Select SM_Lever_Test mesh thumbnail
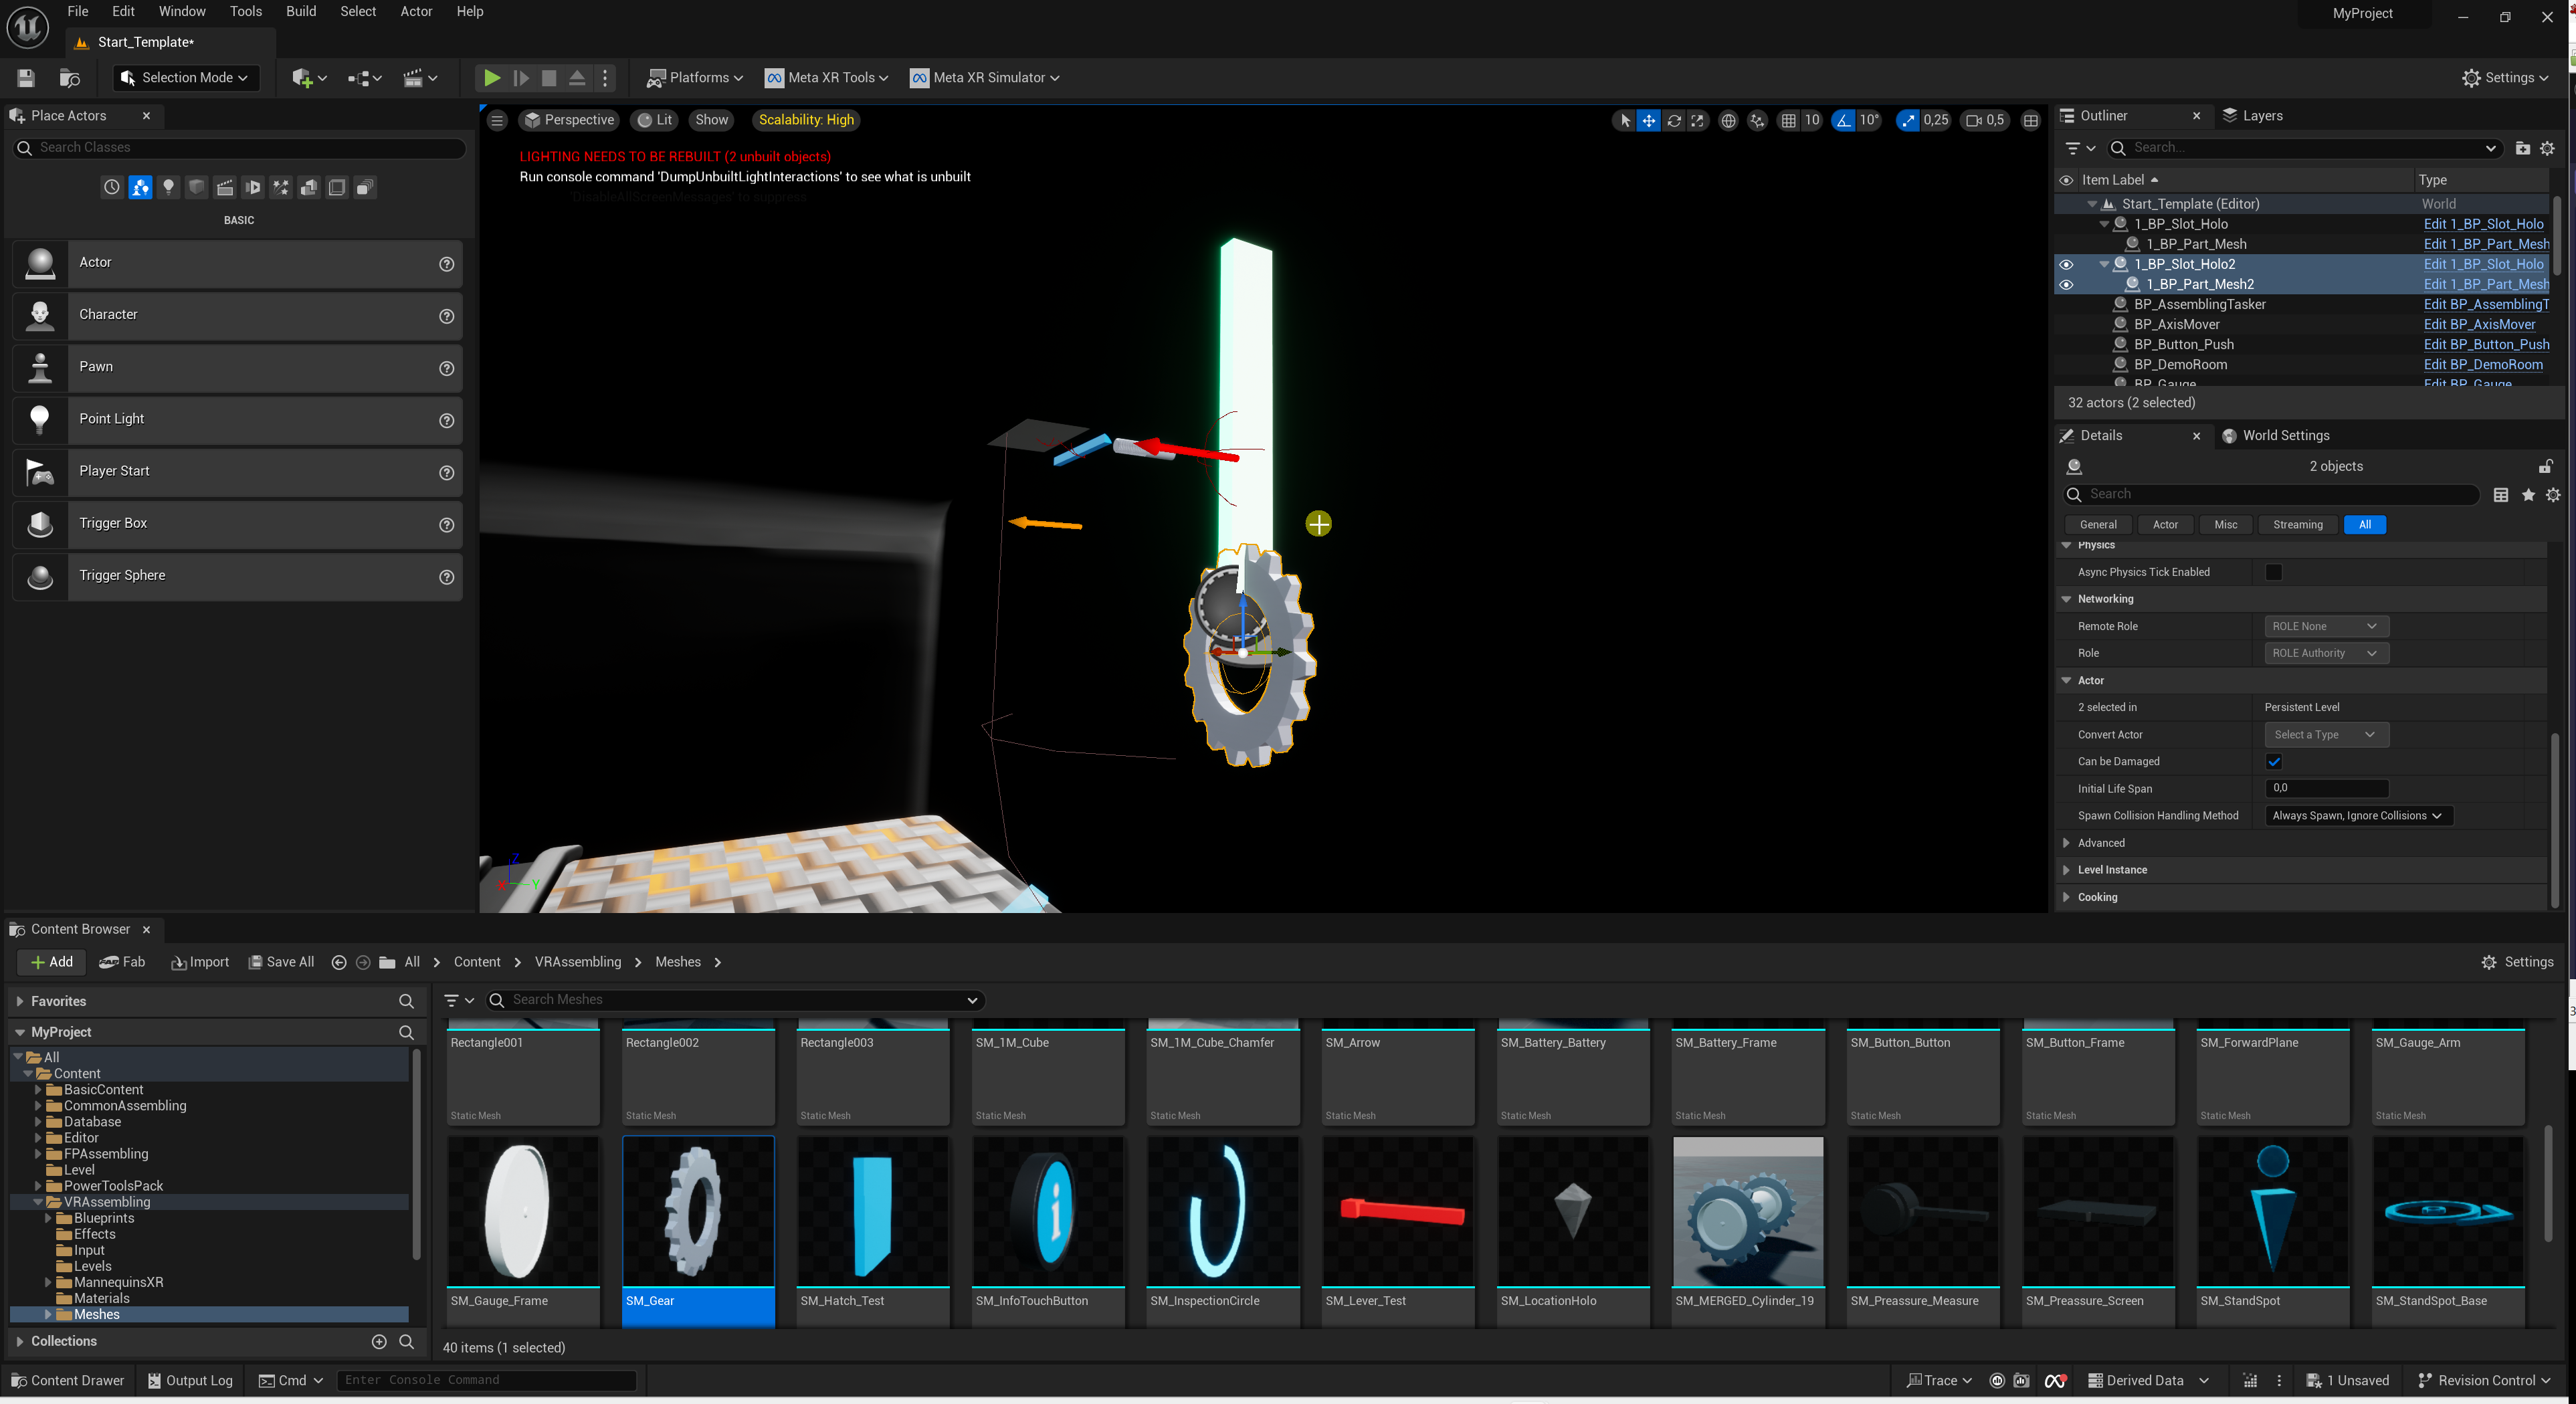 pos(1397,1210)
